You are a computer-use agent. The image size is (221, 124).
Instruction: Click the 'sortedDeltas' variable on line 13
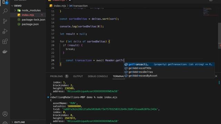tap(78, 19)
